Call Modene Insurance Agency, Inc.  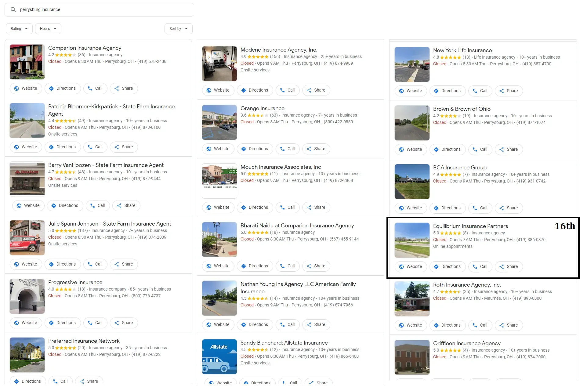pos(288,90)
